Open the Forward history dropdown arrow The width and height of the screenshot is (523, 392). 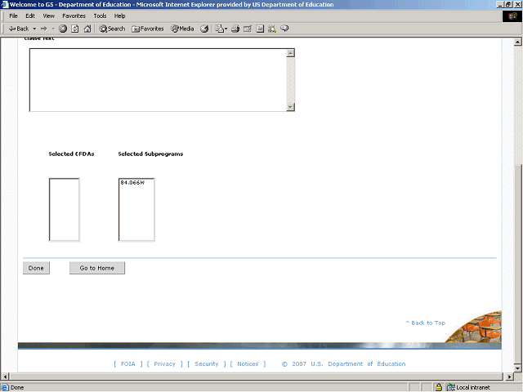click(x=53, y=29)
